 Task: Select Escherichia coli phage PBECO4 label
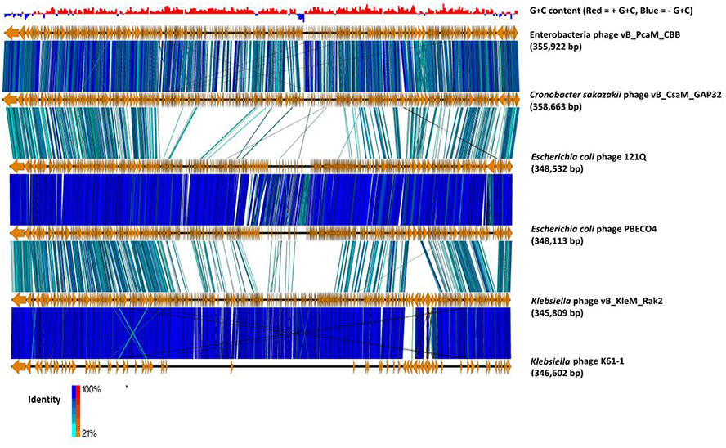point(594,229)
